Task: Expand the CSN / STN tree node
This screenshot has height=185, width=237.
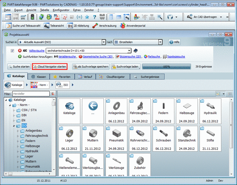Action: coord(14,110)
